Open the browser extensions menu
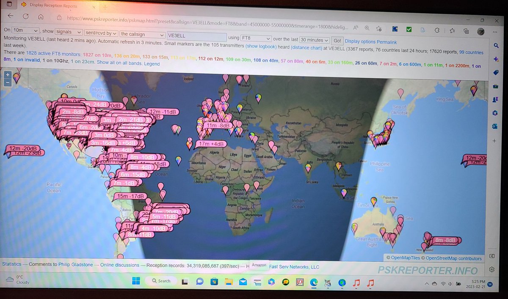 pos(437,30)
